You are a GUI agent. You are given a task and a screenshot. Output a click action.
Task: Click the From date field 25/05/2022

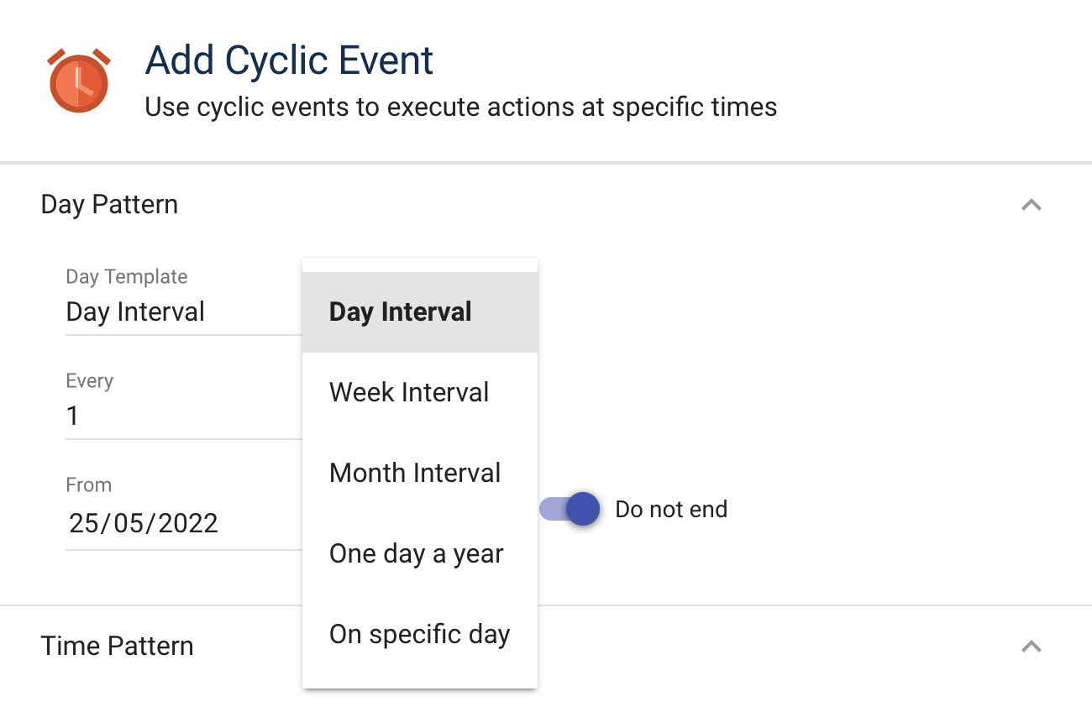[168, 523]
